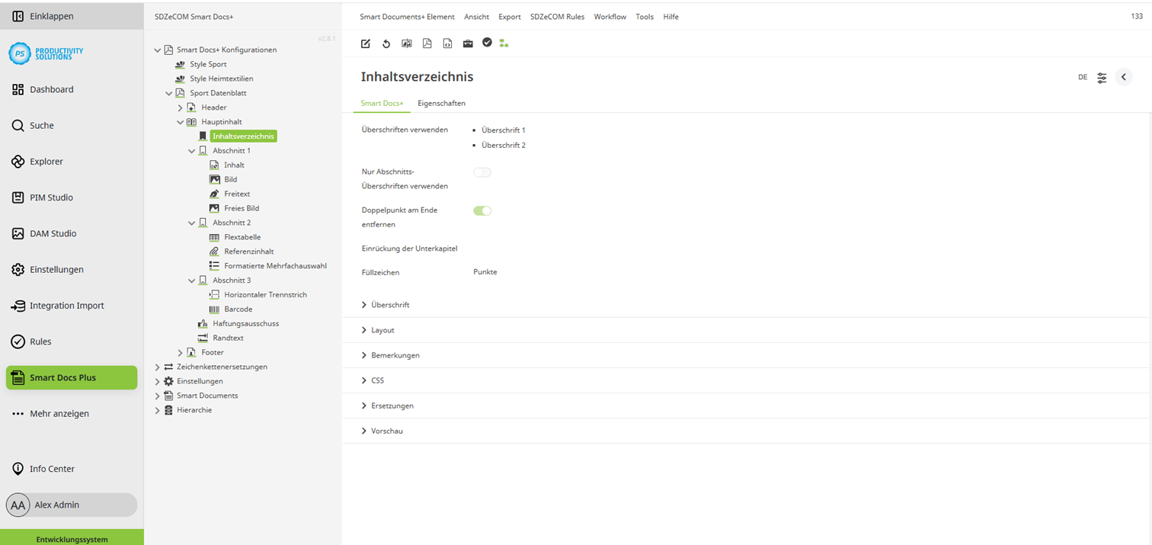Collapse the Abschnitt 2 tree node
The height and width of the screenshot is (545, 1152).
click(x=192, y=222)
